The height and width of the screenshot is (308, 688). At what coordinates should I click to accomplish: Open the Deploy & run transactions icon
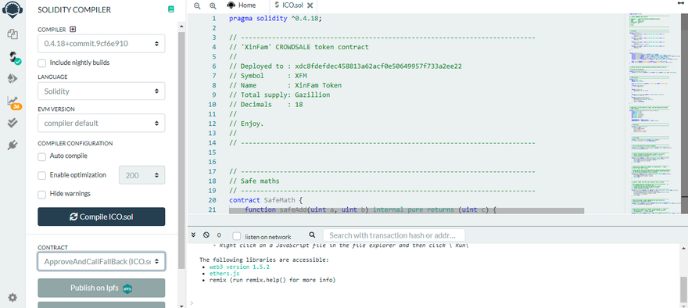coord(13,79)
